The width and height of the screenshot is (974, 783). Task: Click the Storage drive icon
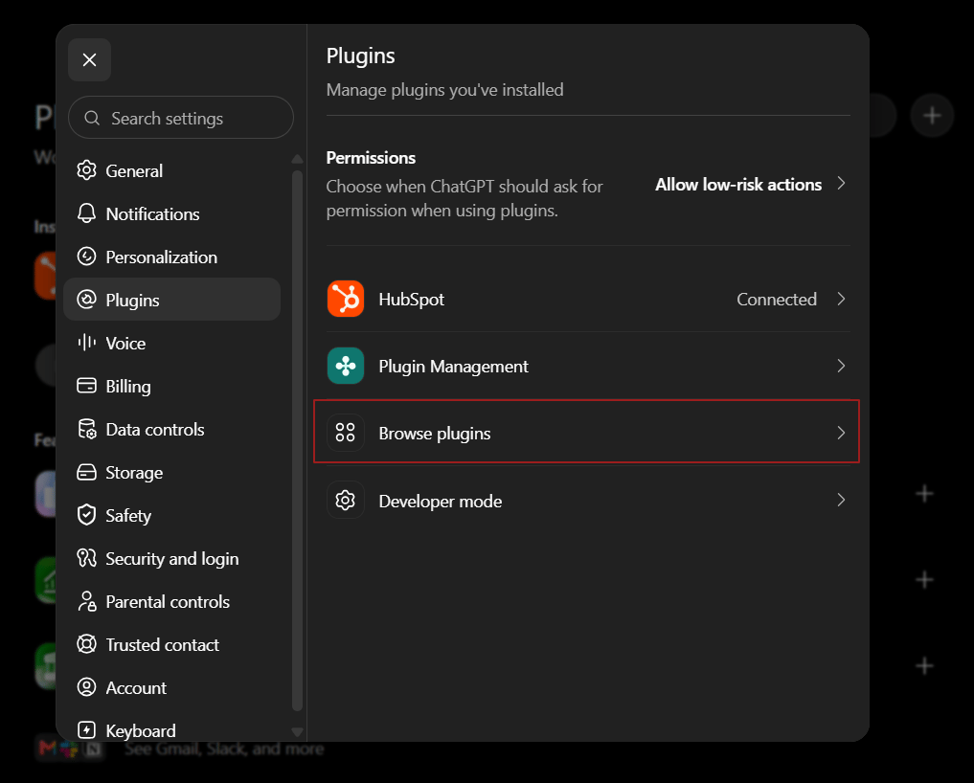(86, 472)
